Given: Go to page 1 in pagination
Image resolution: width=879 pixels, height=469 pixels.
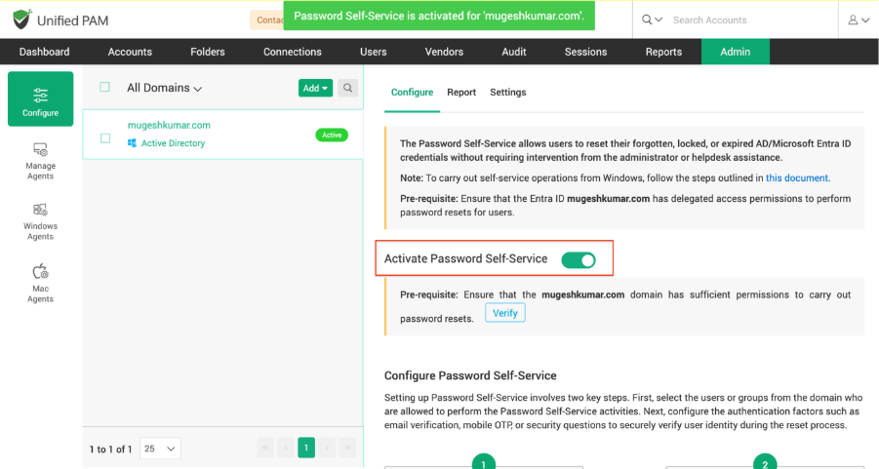Looking at the screenshot, I should point(305,448).
